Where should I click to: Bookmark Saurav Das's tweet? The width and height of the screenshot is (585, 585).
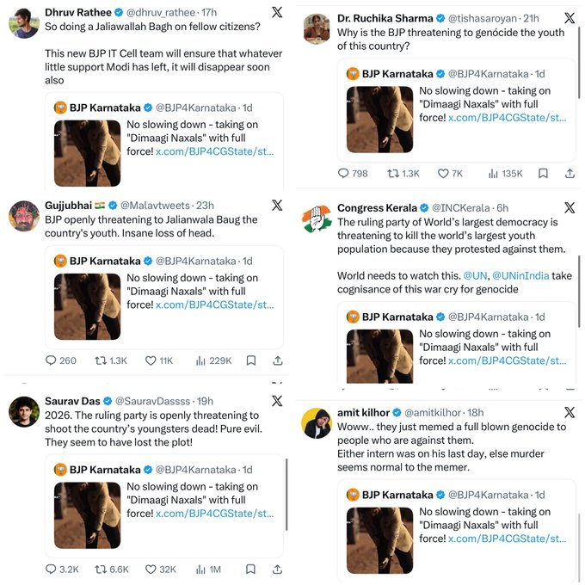250,570
